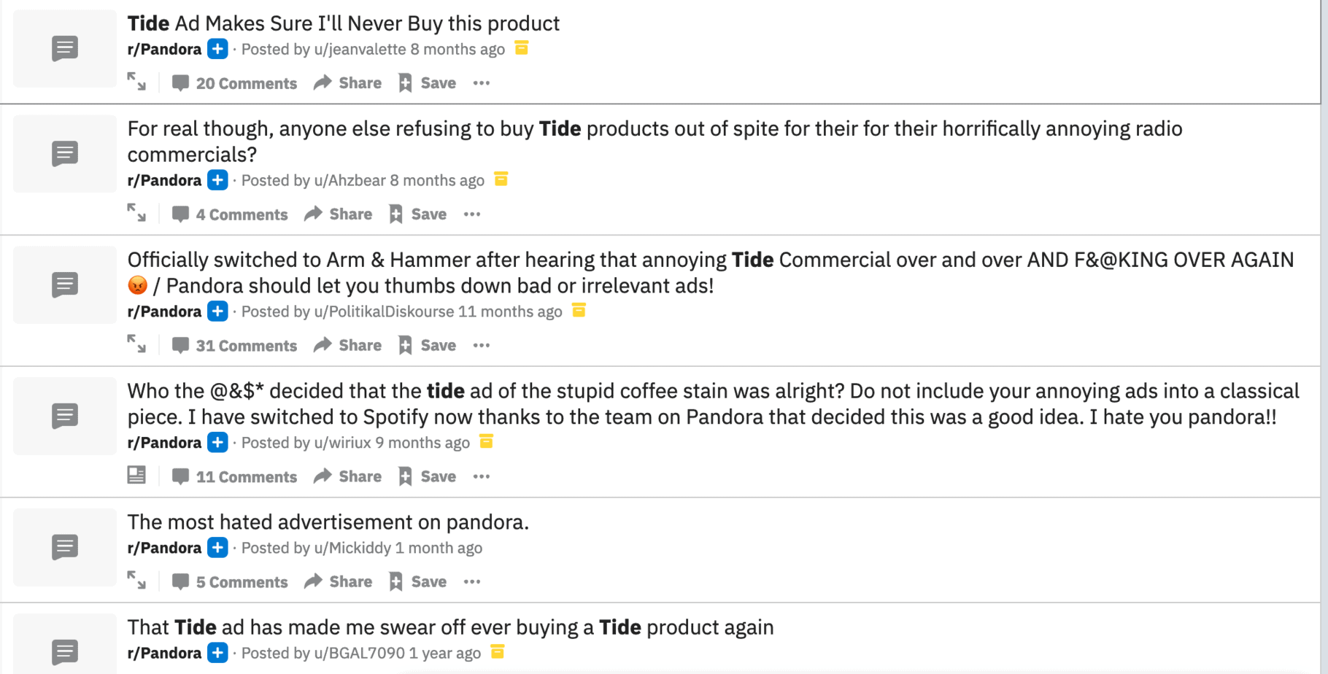
Task: Join r/Pandora on the jeanvalette post
Action: pos(217,49)
